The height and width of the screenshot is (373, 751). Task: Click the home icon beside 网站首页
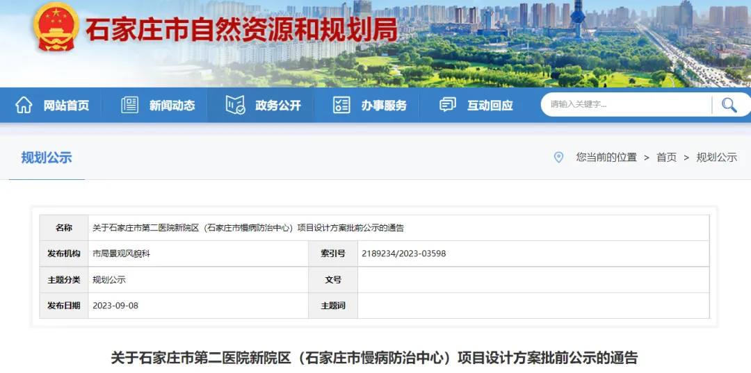pyautogui.click(x=24, y=105)
